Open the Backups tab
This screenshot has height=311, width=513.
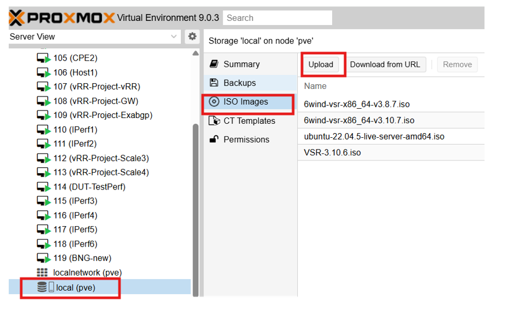click(x=250, y=83)
